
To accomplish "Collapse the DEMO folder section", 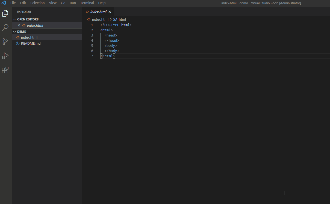I will (14, 31).
